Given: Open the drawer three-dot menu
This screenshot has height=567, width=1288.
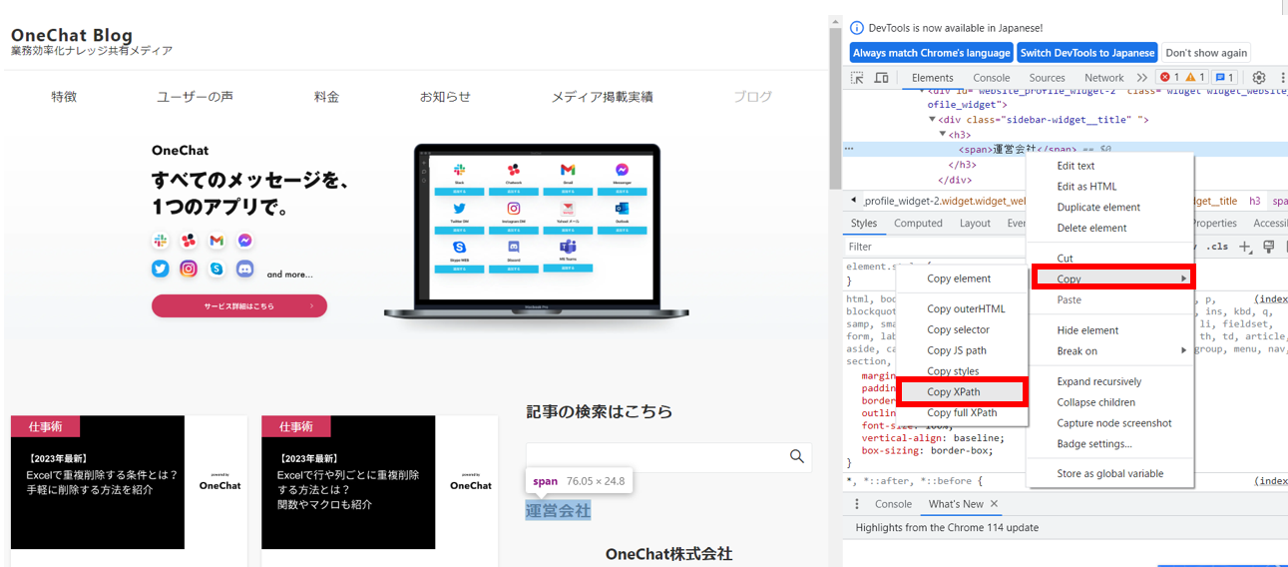Looking at the screenshot, I should click(x=857, y=504).
